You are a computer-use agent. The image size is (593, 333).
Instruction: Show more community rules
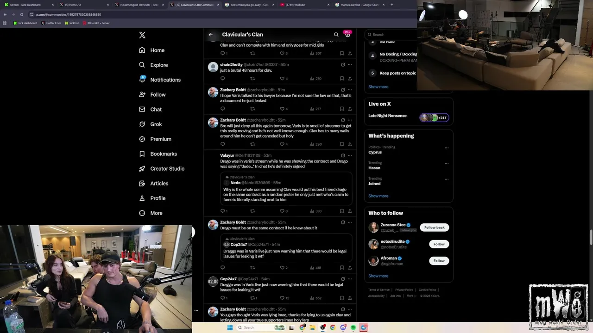tap(379, 87)
